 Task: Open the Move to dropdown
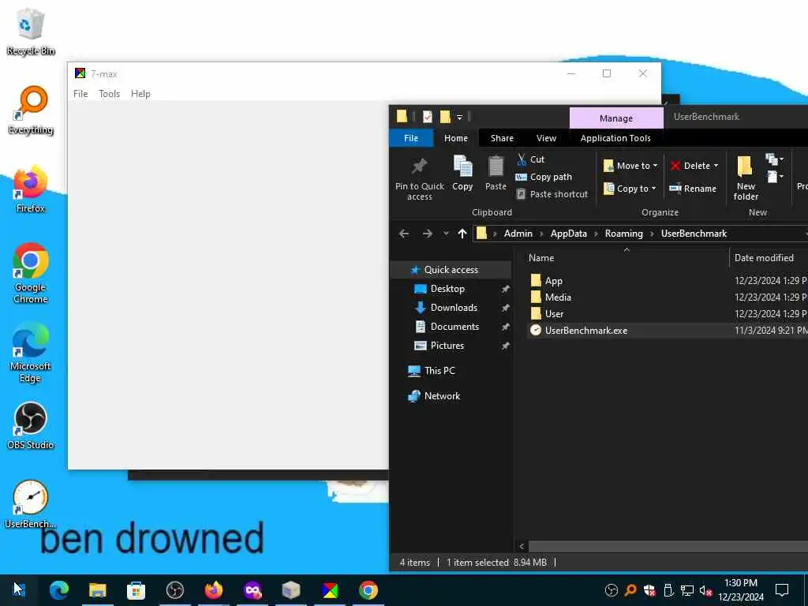(630, 166)
